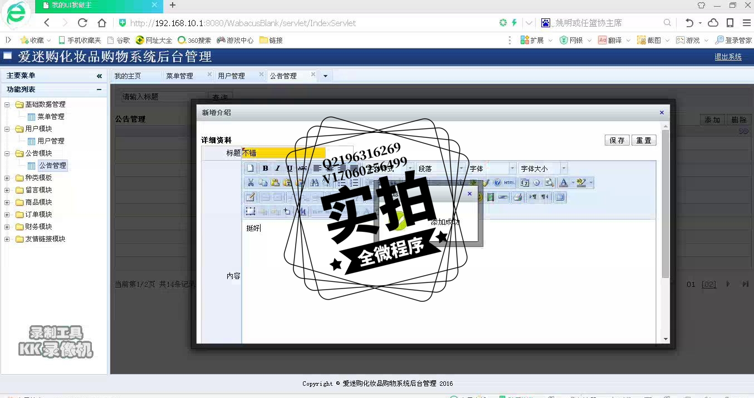Click the select-all dashed rectangle icon
This screenshot has width=754, height=398.
[251, 211]
